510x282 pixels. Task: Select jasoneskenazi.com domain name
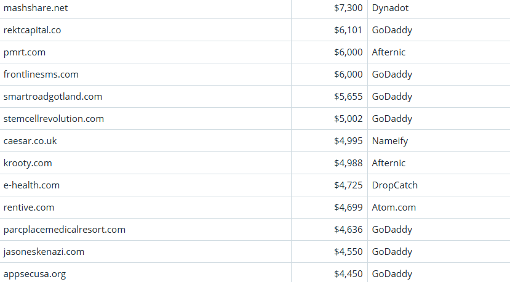(44, 252)
